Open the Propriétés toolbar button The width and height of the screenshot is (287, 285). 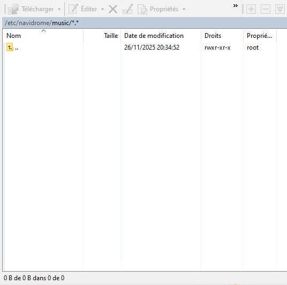point(158,9)
